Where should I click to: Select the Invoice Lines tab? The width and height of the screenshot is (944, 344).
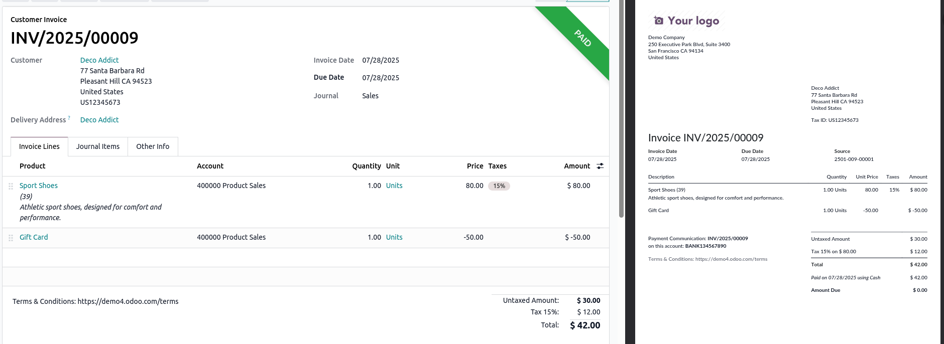pyautogui.click(x=39, y=146)
